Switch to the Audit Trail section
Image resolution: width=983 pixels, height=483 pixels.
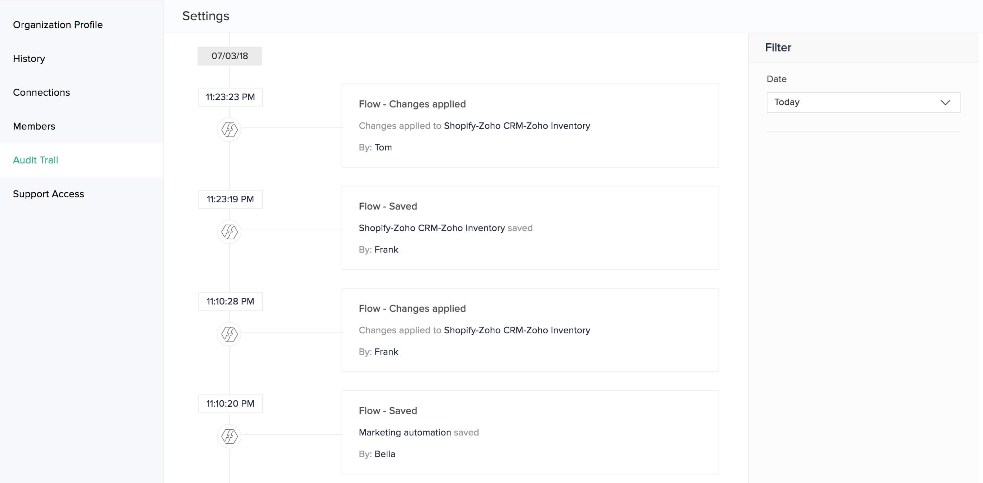35,160
